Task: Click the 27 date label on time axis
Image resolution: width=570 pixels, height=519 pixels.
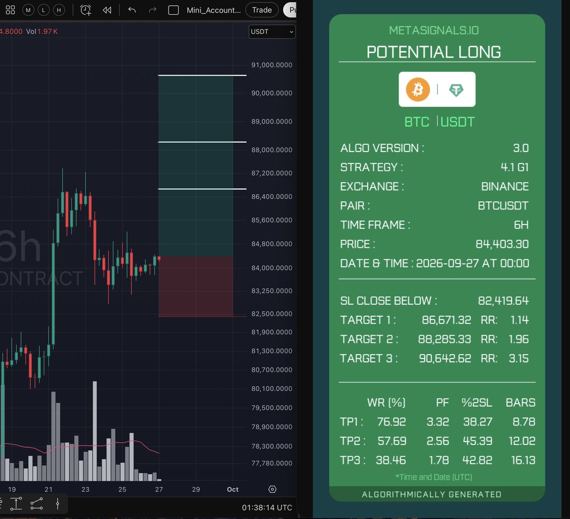Action: [x=159, y=490]
